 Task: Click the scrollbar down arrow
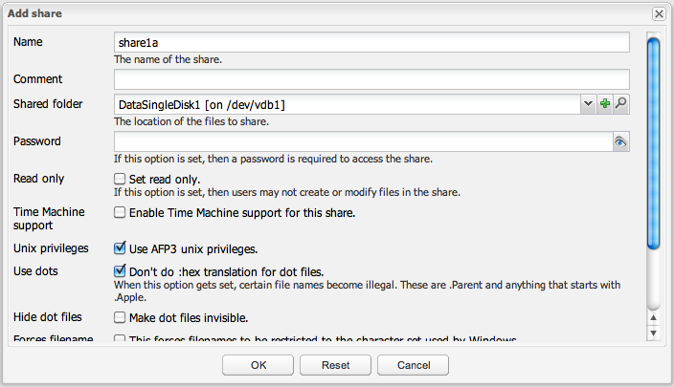tap(654, 333)
